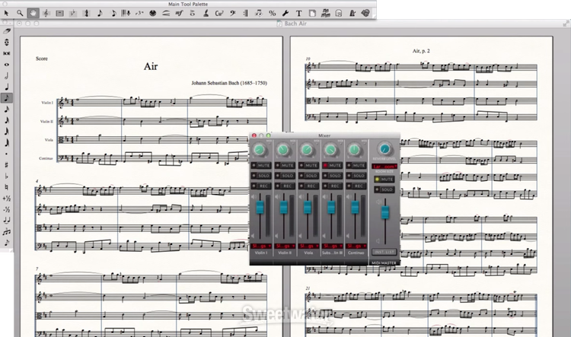Viewport: 571px width, 337px height.
Task: Click the "Air, p. 2" page header
Action: pyautogui.click(x=421, y=51)
